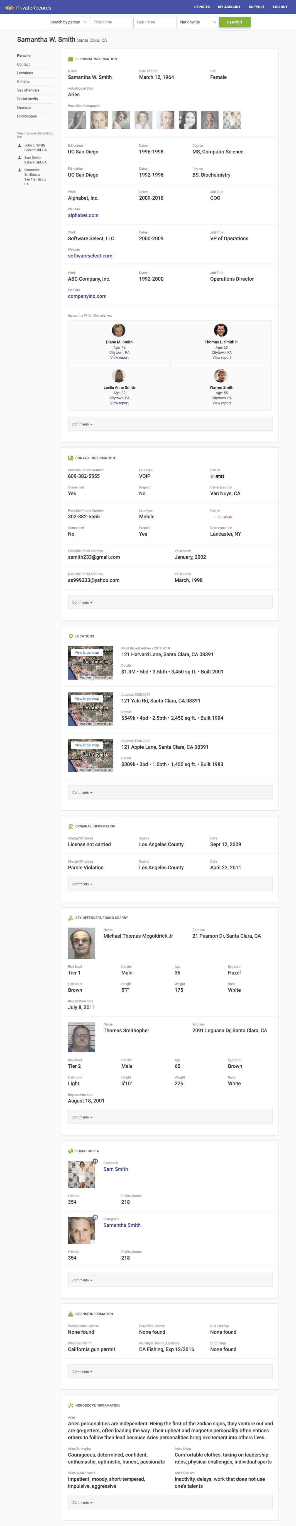
Task: Jump to Contact in the sidebar
Action: click(24, 64)
